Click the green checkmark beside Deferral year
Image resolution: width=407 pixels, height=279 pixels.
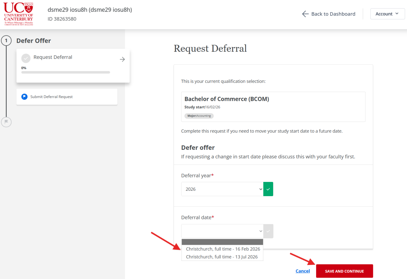[x=268, y=189]
